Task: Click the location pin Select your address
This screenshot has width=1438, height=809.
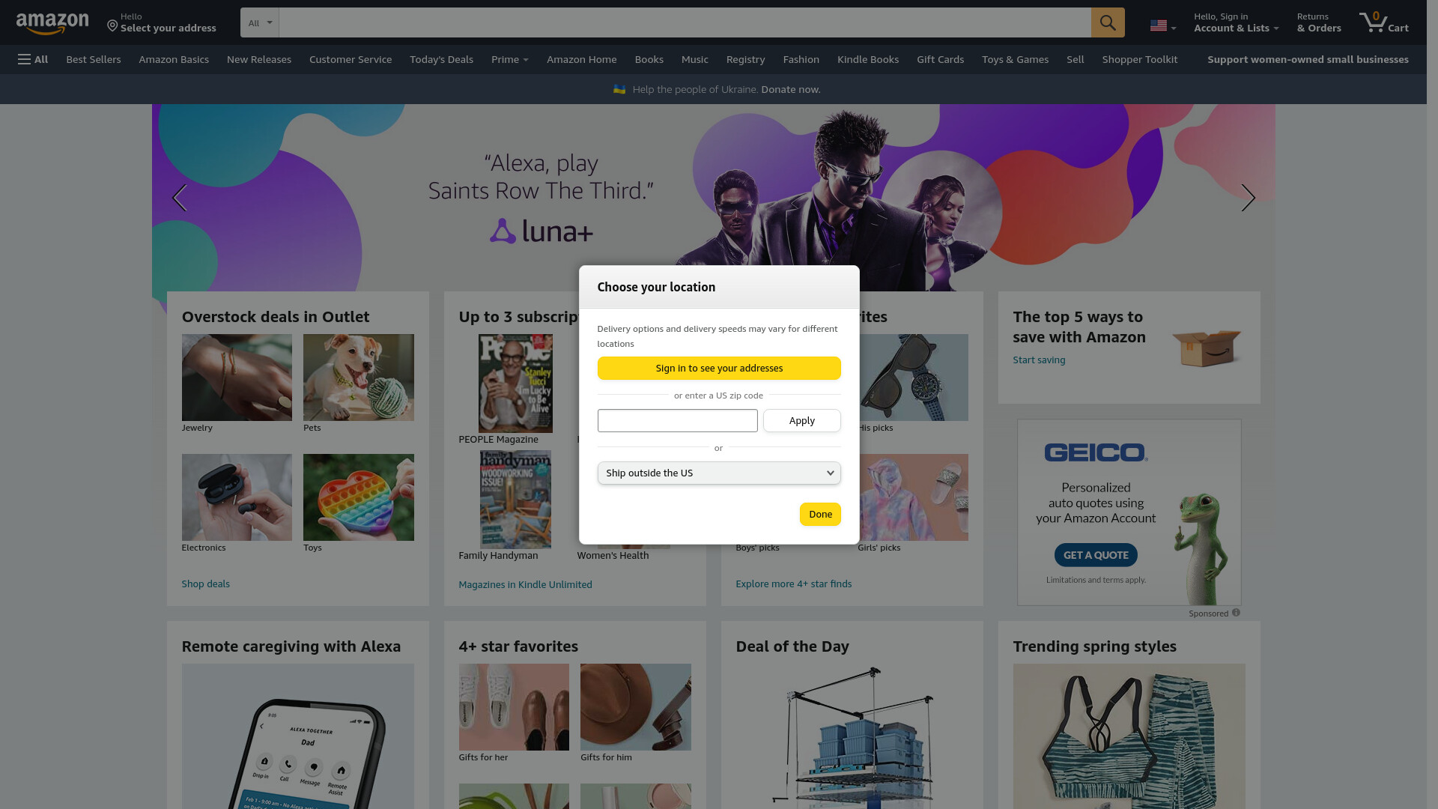Action: [x=162, y=22]
